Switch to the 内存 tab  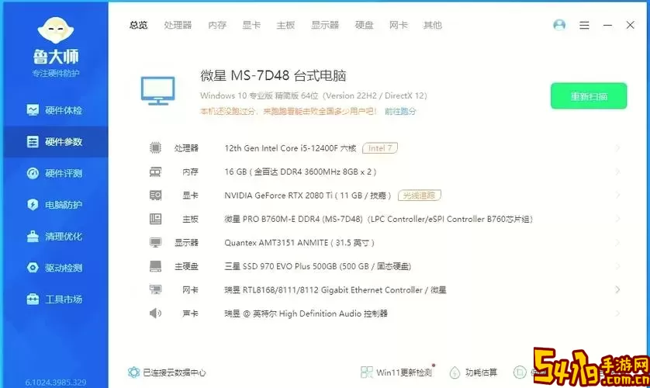tap(217, 26)
